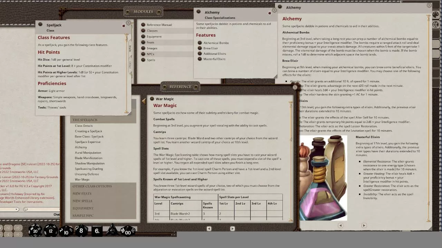The height and width of the screenshot is (248, 442).
Task: Toggle the Spelljack window lock
Action: pyautogui.click(x=124, y=25)
